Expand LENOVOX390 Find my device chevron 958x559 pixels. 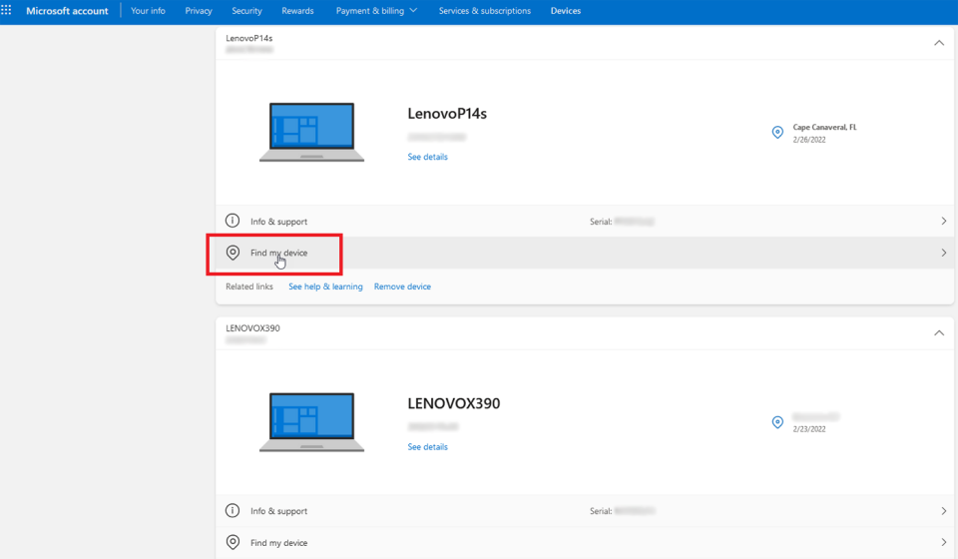[943, 542]
